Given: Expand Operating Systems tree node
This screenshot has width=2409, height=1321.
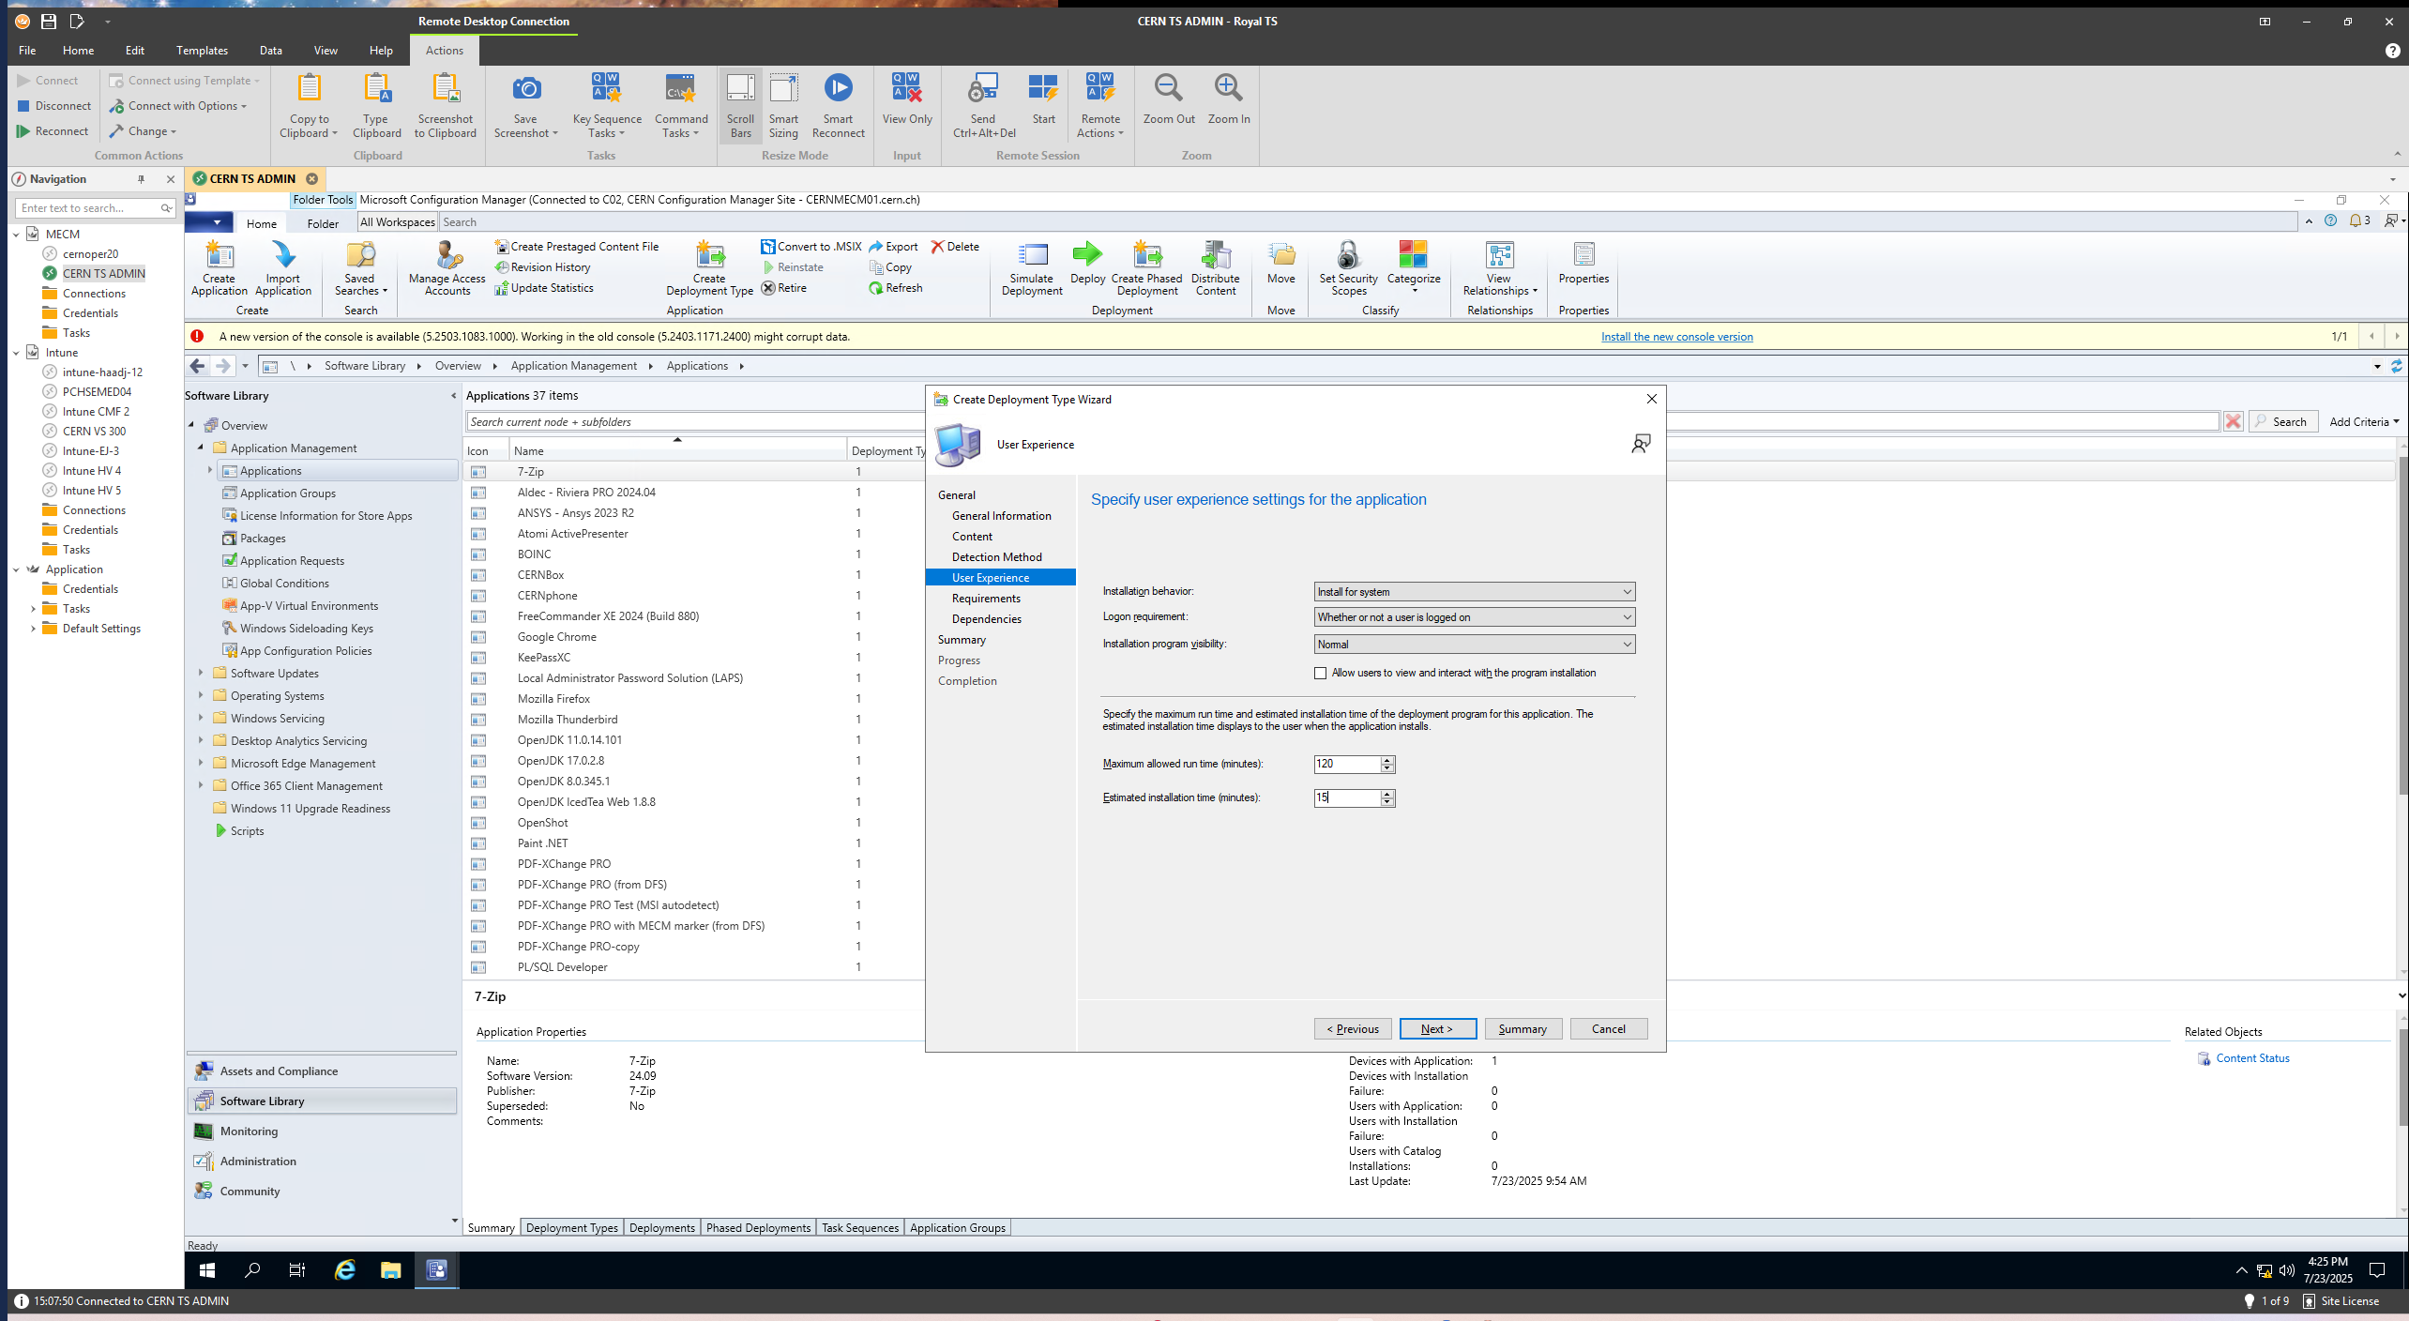Looking at the screenshot, I should pyautogui.click(x=201, y=696).
